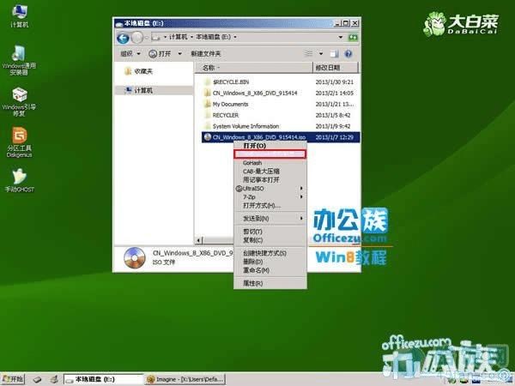Expand the view options dropdown arrow

(x=321, y=53)
